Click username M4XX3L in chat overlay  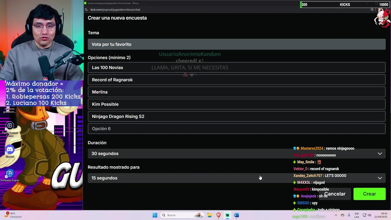click(x=304, y=182)
